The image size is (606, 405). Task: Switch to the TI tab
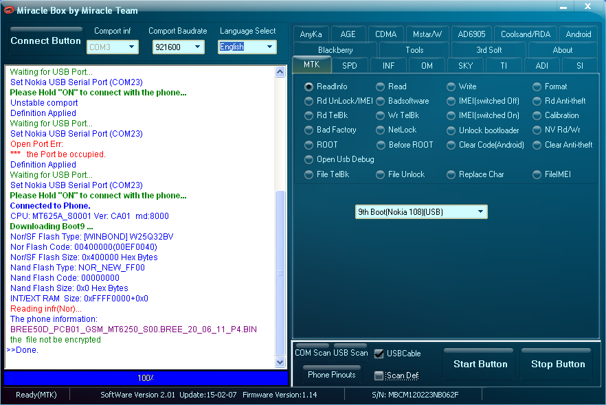(x=504, y=66)
